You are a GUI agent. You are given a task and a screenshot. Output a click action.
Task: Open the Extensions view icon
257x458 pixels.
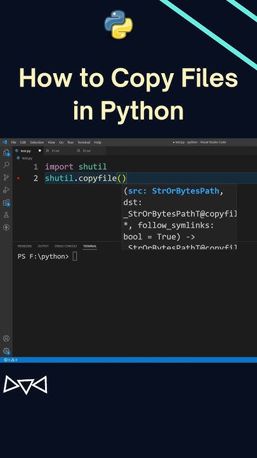6,203
